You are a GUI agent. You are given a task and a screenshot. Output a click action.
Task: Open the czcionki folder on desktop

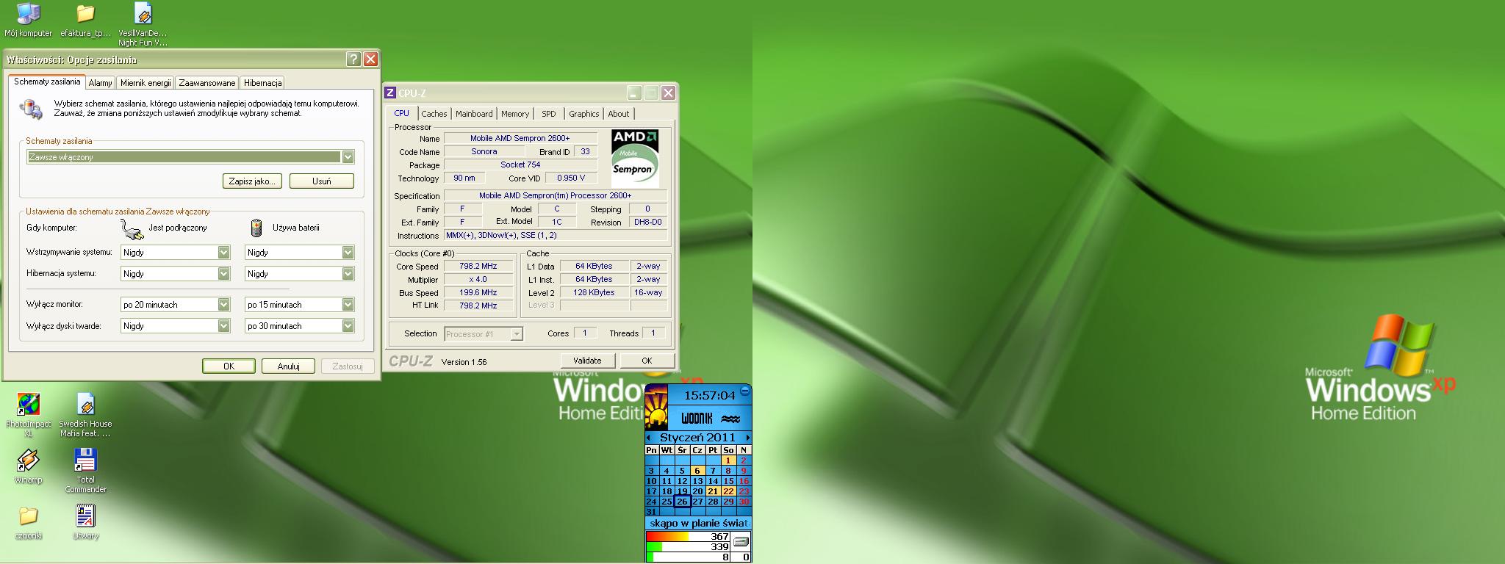coord(28,522)
